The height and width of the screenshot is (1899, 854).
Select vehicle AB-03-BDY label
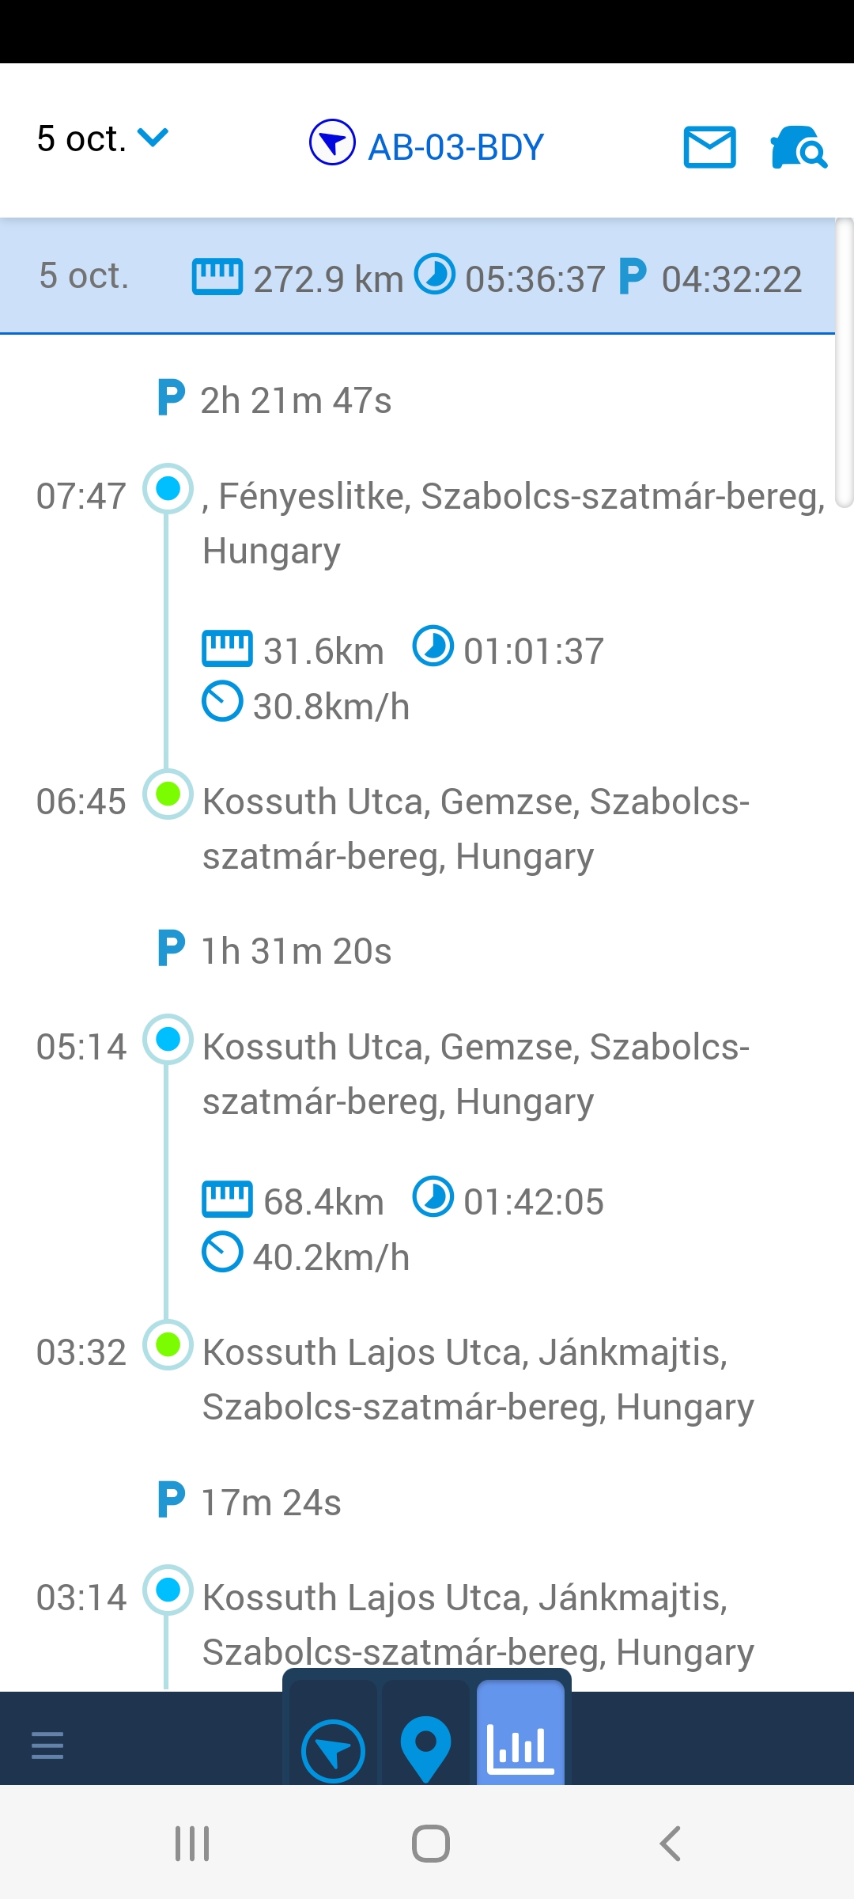coord(456,147)
